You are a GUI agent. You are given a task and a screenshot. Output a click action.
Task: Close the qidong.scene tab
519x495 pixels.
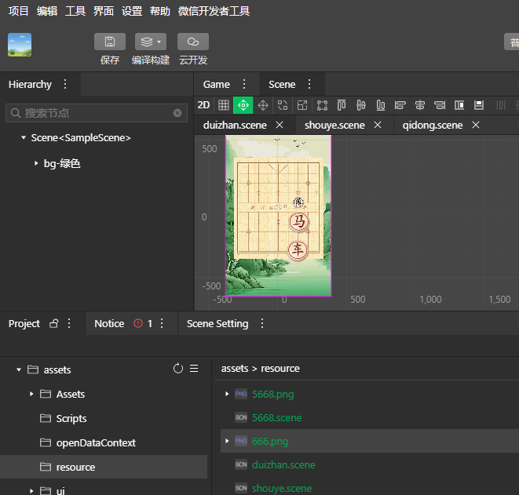pos(476,125)
